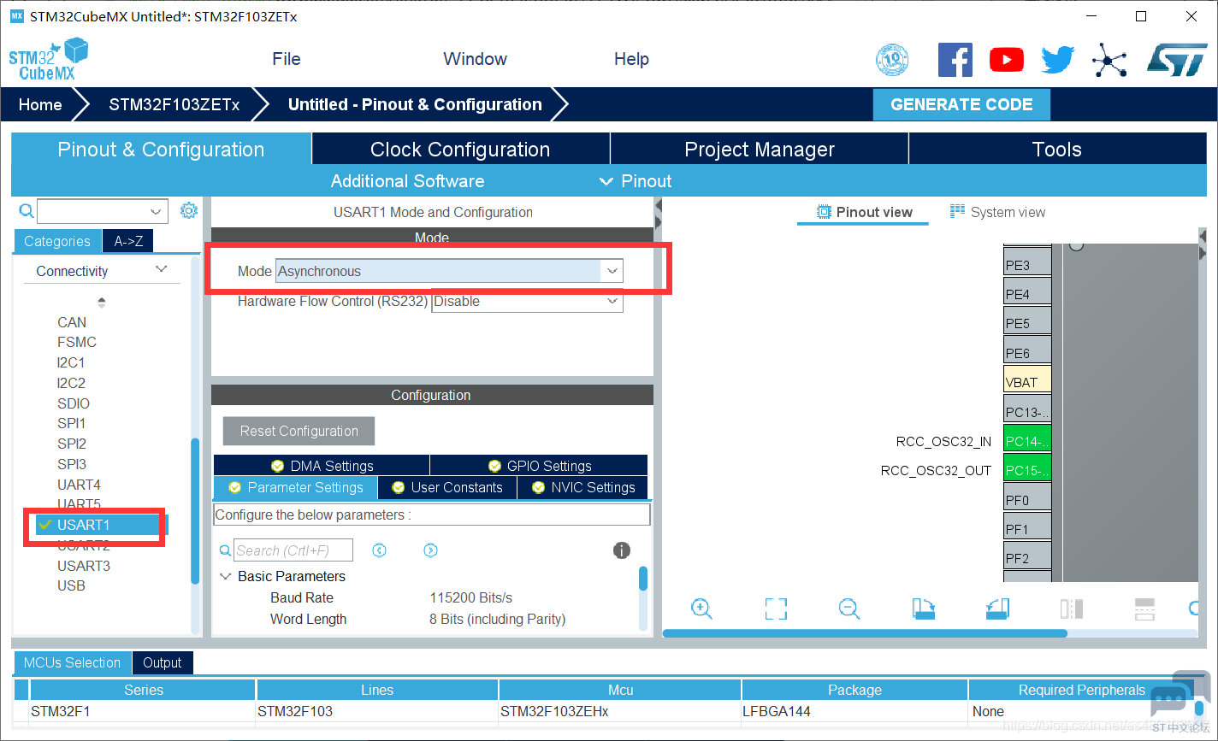Switch to System view
This screenshot has width=1218, height=741.
click(997, 212)
